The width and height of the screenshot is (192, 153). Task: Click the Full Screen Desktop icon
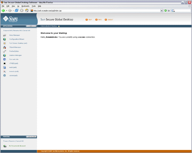(x=4, y=43)
